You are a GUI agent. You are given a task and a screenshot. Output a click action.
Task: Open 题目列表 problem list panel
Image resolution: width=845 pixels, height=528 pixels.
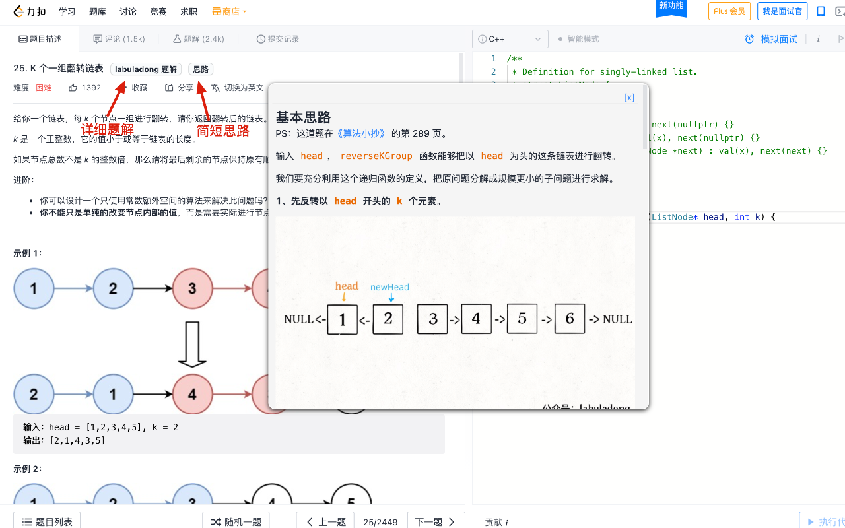tap(46, 521)
